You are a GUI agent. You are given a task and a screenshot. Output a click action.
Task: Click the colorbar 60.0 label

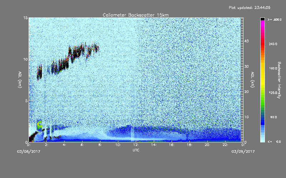(273, 117)
